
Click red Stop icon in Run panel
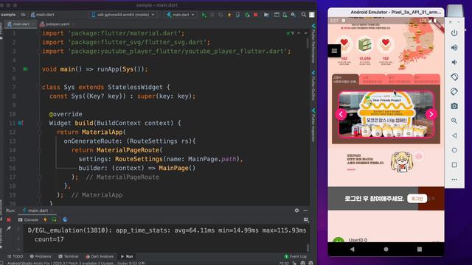coord(9,220)
